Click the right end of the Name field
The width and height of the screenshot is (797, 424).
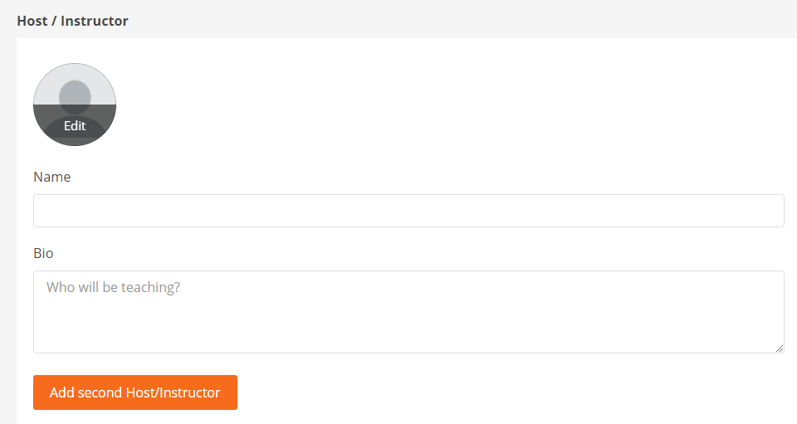764,211
